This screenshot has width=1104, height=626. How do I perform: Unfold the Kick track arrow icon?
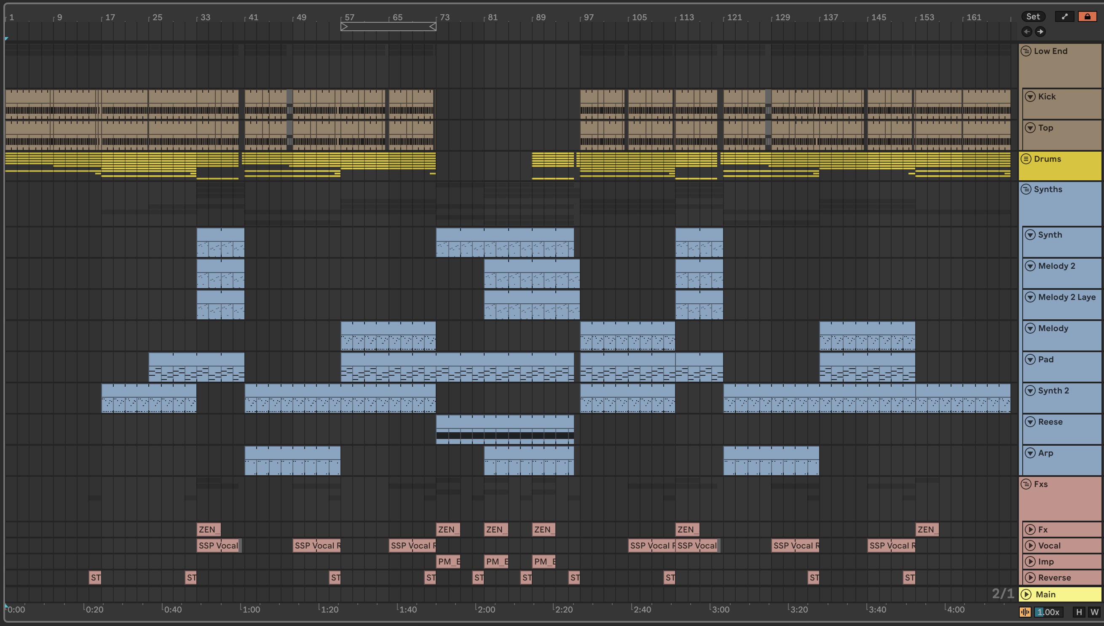click(x=1030, y=97)
